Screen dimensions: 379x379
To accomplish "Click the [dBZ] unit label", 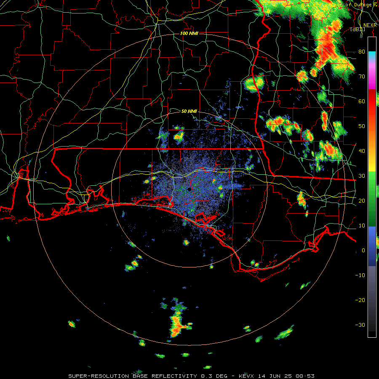I will pyautogui.click(x=358, y=29).
